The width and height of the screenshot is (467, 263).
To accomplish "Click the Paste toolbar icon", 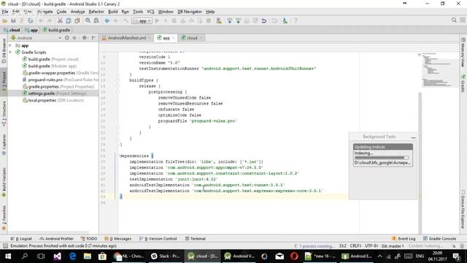I will point(77,20).
